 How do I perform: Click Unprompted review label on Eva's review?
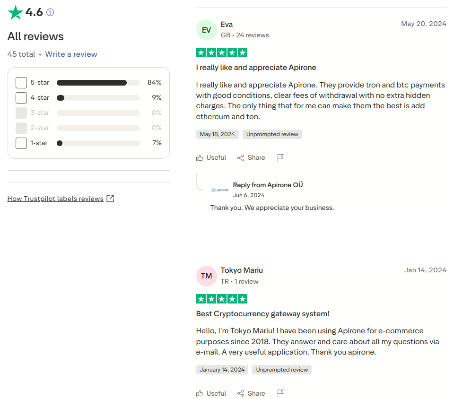(272, 134)
